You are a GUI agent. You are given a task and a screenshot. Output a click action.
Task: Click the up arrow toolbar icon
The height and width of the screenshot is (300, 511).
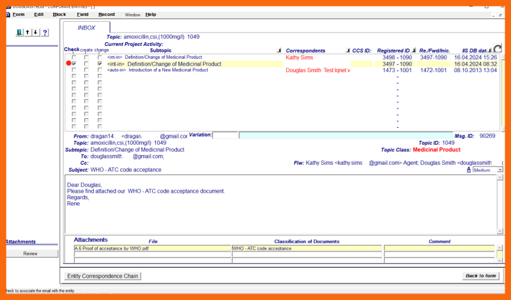pos(27,33)
